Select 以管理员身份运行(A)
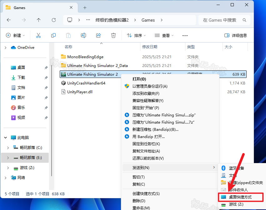 (150, 86)
